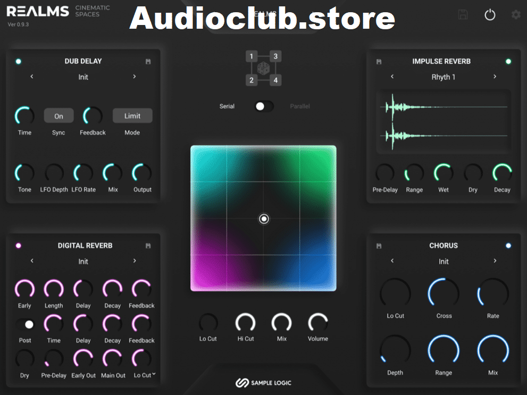
Task: Click the Dub Delay LFO Depth knob
Action: [x=54, y=173]
